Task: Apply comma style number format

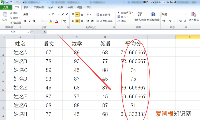Action: click(175, 21)
